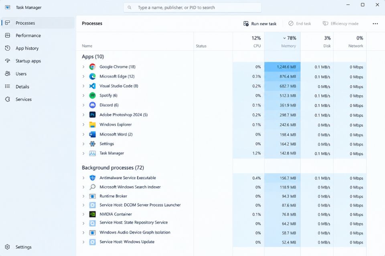The width and height of the screenshot is (385, 256).
Task: Sort by the Memory column header
Action: 282,42
